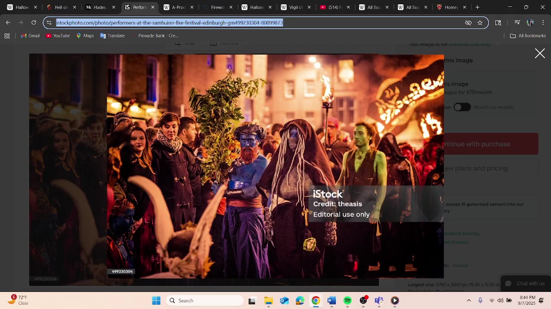The image size is (551, 309).
Task: Bookmark this page with the star icon
Action: coord(480,23)
